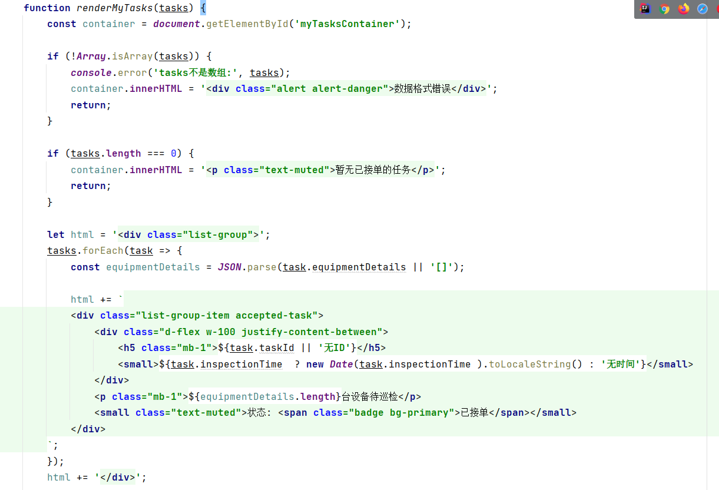The width and height of the screenshot is (719, 490).
Task: Open the file in Safari browser
Action: tap(703, 9)
